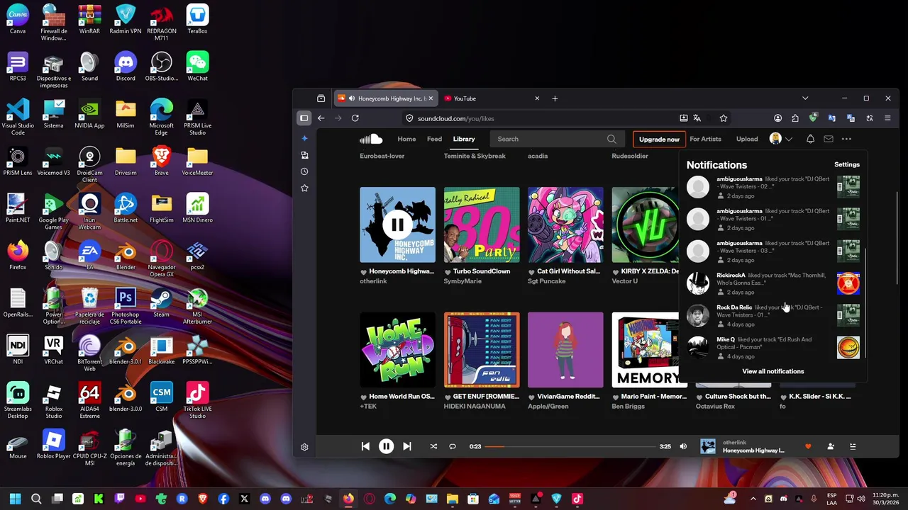Pause Honeycomb Highway from its artwork
Screen dimensions: 908x510
397,225
